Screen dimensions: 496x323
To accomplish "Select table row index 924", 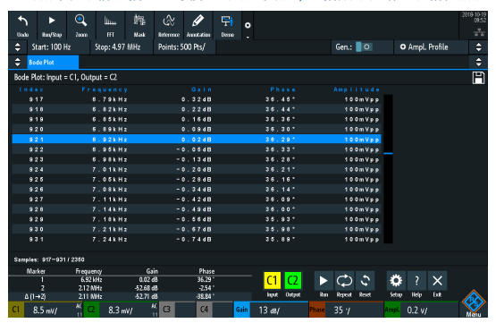I will pyautogui.click(x=197, y=169).
